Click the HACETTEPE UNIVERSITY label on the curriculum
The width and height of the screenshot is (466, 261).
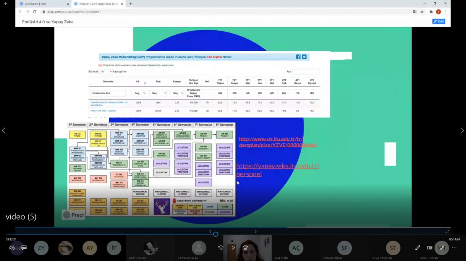[x=191, y=201]
